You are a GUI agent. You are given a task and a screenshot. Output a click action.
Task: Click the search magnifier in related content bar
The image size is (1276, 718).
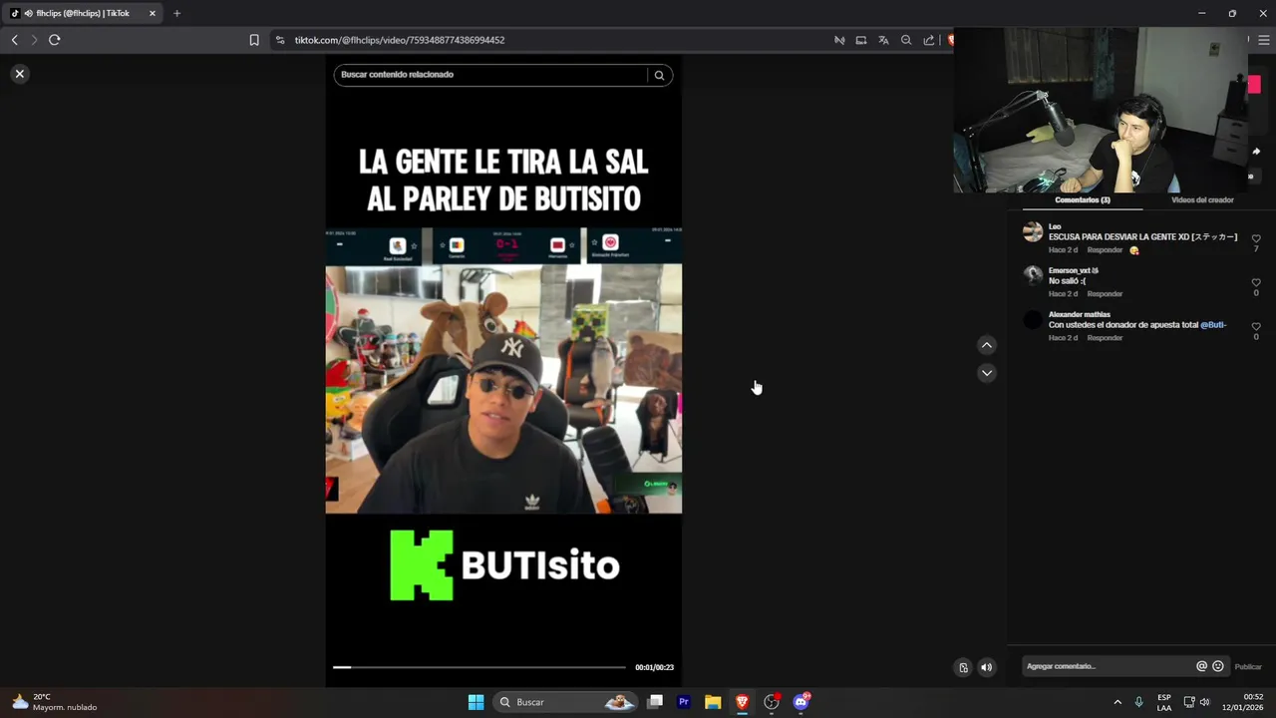(659, 75)
